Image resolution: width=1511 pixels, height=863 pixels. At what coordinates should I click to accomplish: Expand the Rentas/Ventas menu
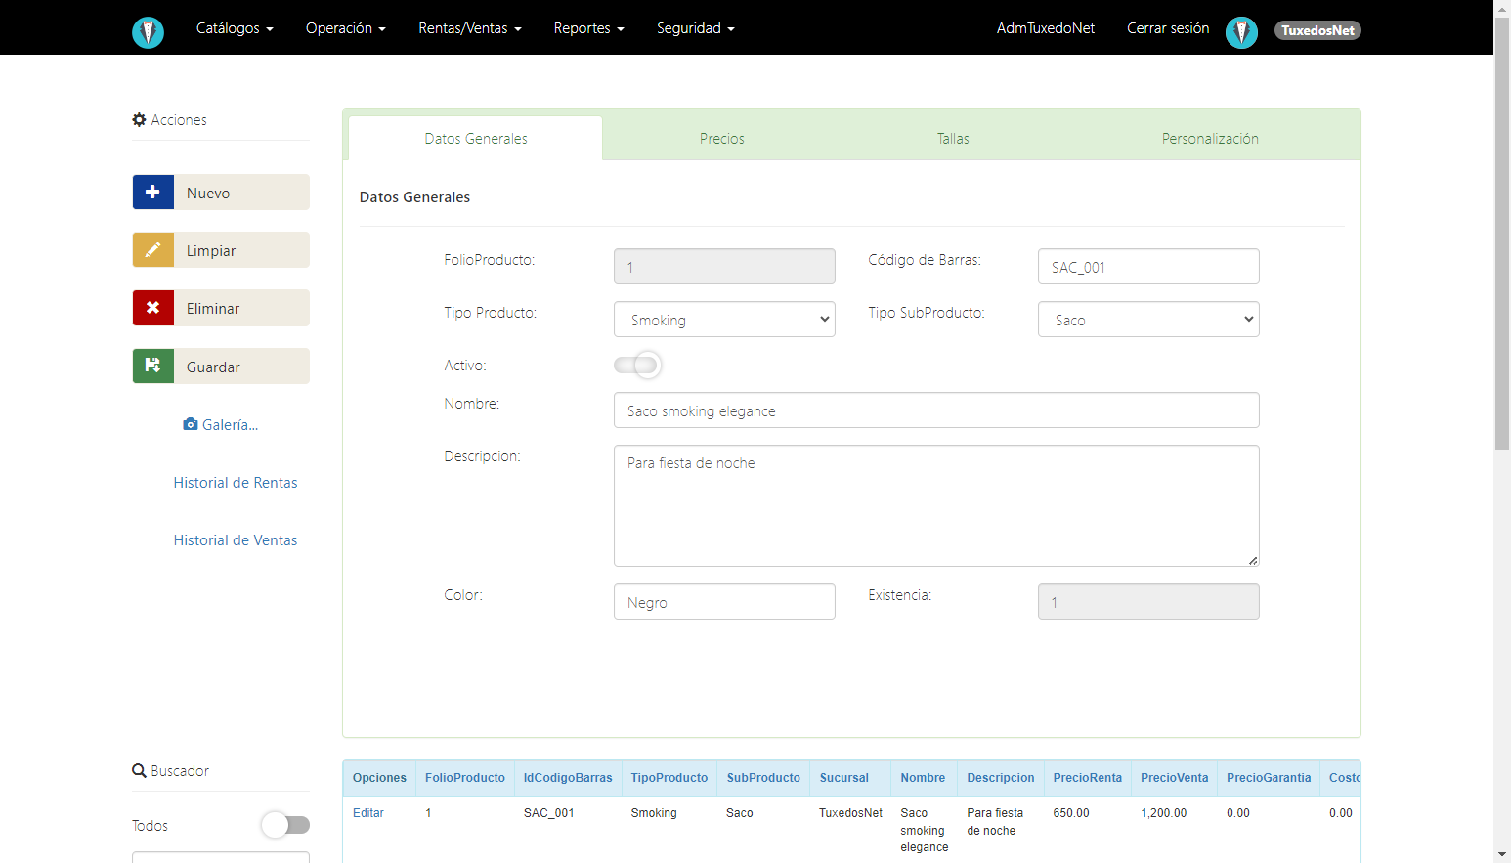click(x=470, y=28)
